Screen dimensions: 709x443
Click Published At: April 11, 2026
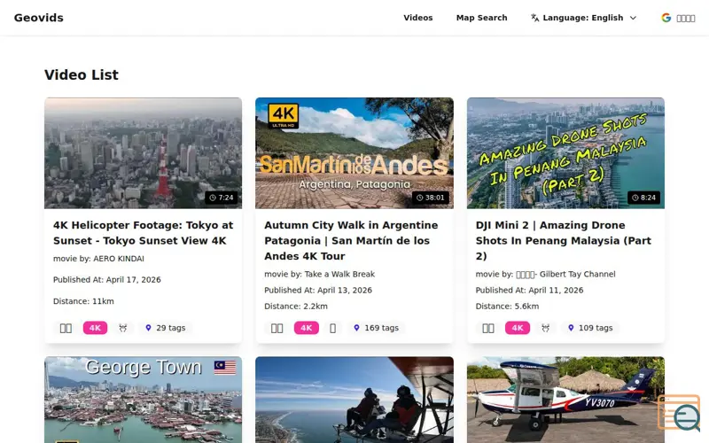pos(529,291)
